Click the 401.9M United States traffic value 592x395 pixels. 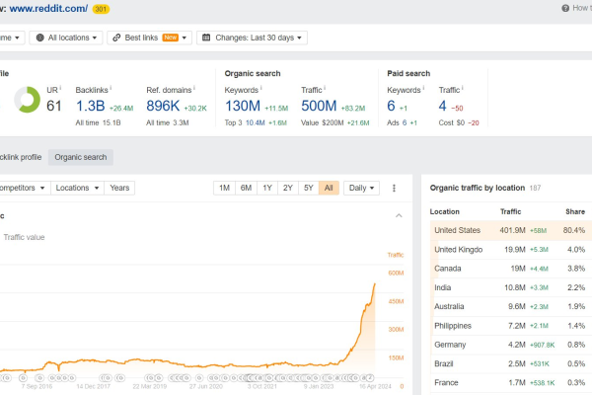512,230
